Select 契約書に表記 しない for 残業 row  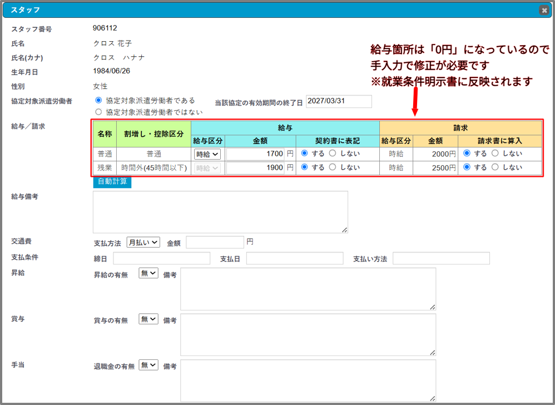click(333, 167)
